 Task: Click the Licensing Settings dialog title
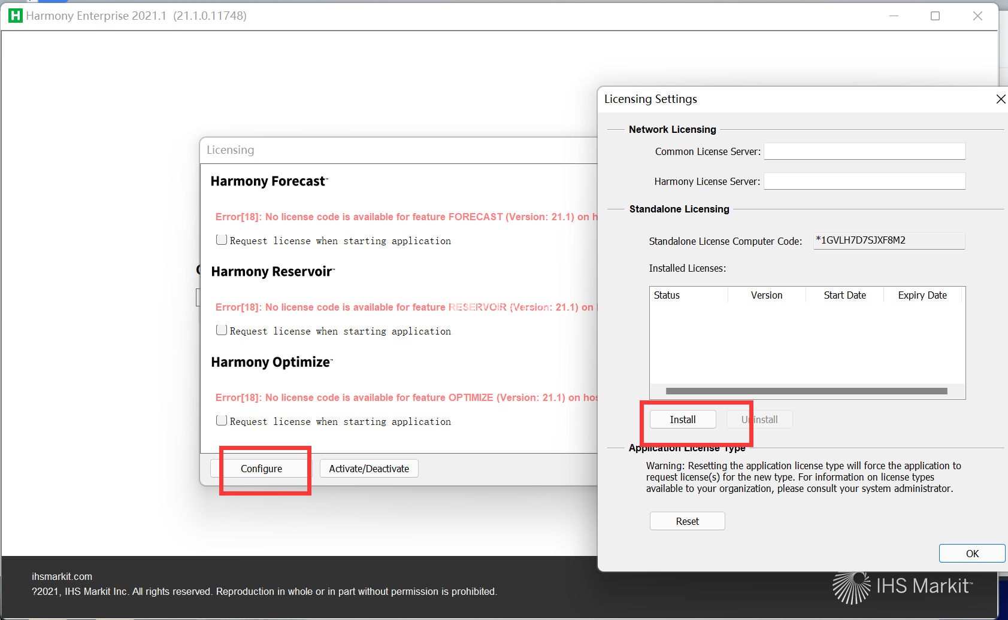click(650, 99)
